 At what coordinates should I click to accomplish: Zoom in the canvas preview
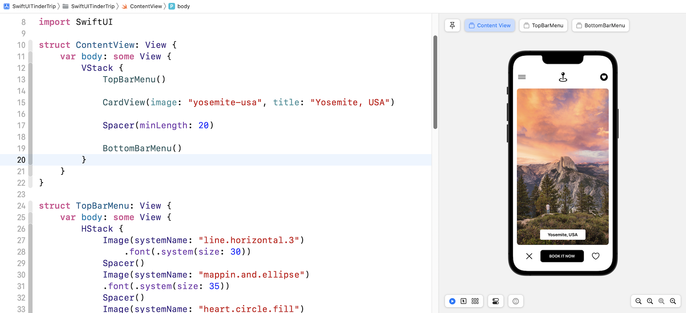(x=673, y=301)
